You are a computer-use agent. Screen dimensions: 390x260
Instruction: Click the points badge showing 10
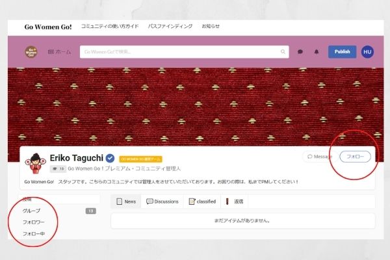(x=58, y=169)
